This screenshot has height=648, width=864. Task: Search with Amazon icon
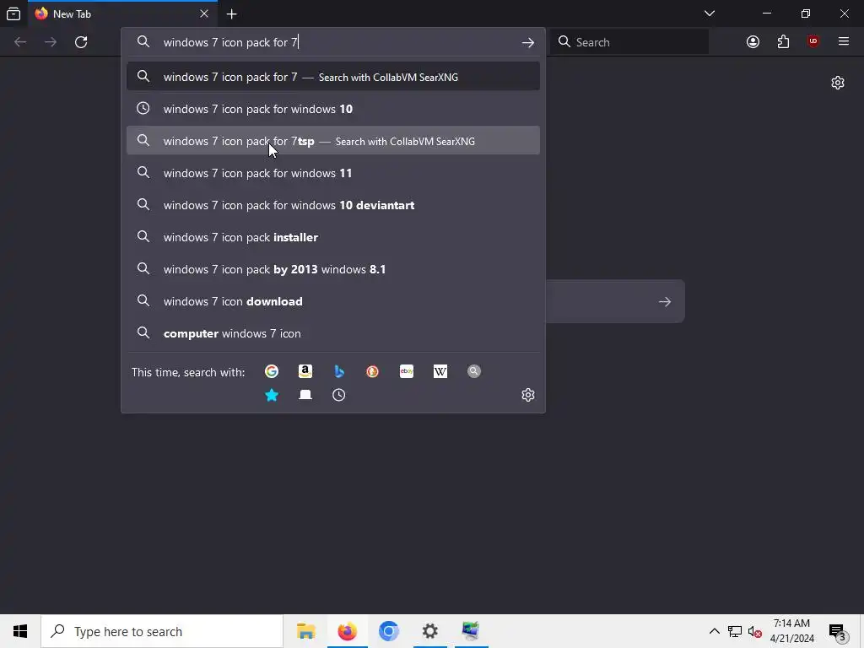(x=305, y=371)
